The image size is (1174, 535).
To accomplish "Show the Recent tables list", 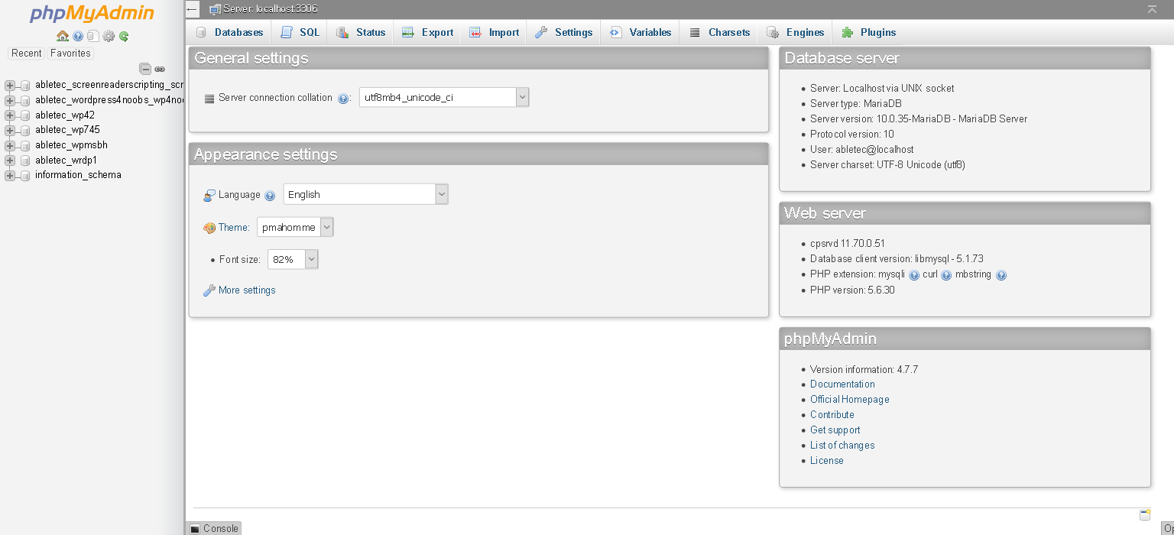I will point(27,53).
